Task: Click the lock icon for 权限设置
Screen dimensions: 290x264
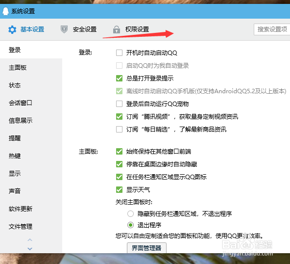Action: [116, 29]
